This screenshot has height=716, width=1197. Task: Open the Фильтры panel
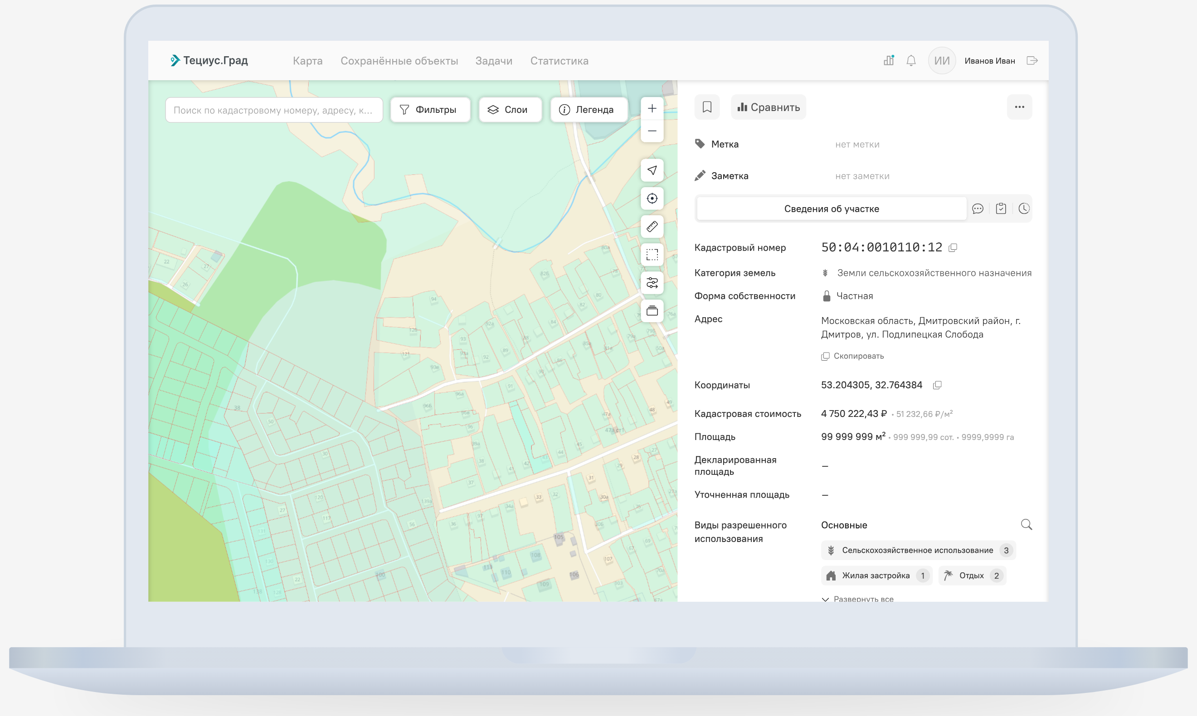click(430, 110)
